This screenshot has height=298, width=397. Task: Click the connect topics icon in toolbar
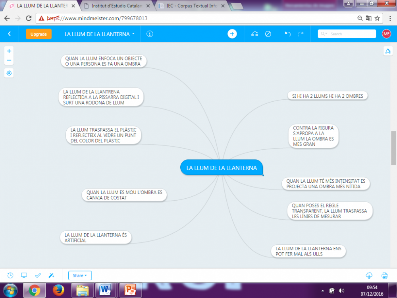pyautogui.click(x=255, y=34)
